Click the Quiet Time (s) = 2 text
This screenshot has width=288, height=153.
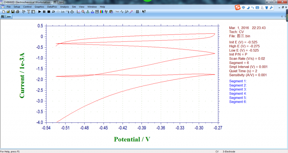pyautogui.click(x=243, y=71)
